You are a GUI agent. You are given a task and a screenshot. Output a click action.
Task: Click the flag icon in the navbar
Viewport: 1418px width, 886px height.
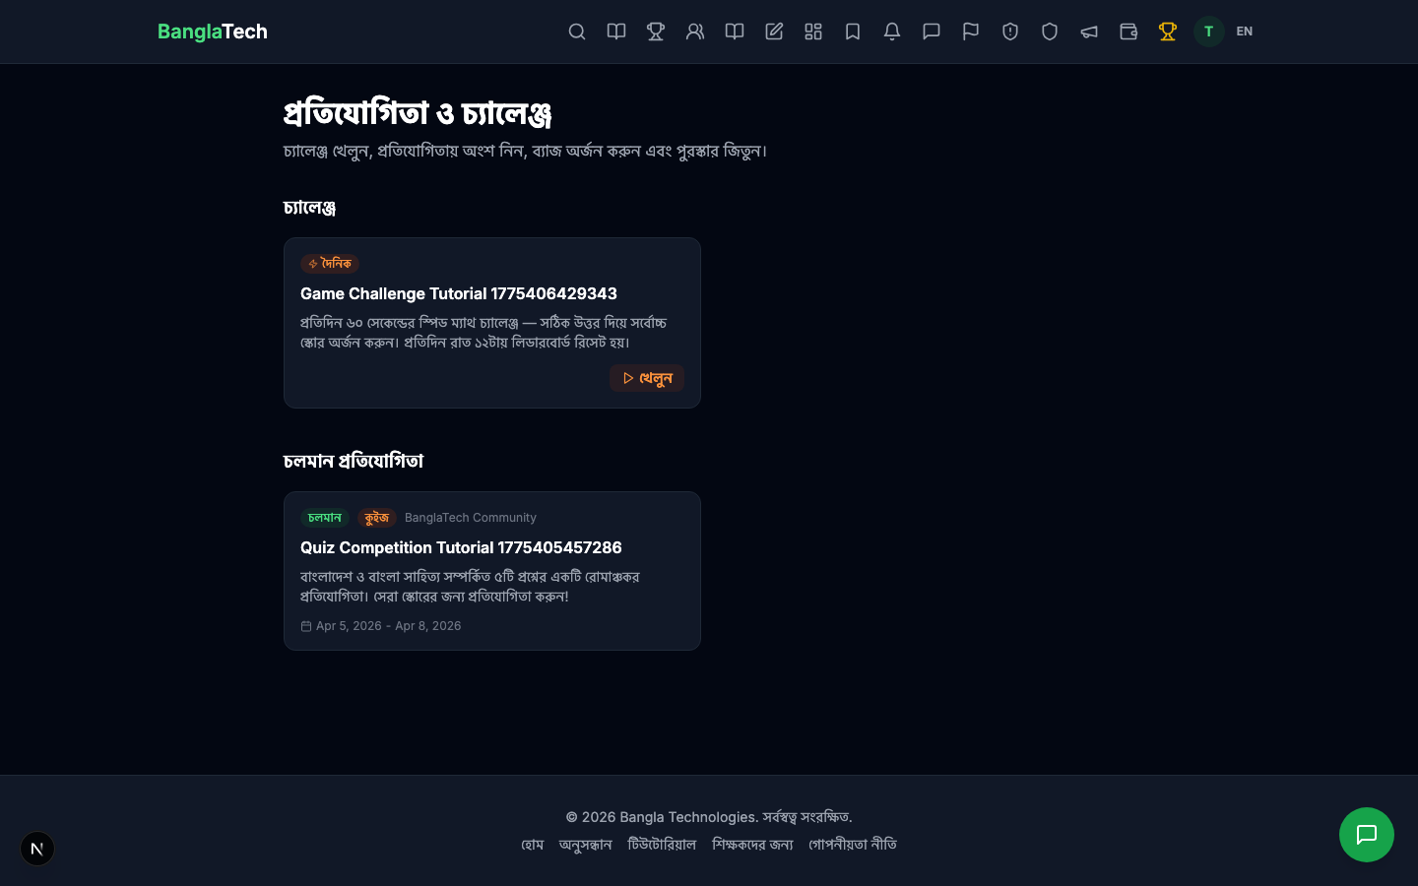tap(971, 32)
